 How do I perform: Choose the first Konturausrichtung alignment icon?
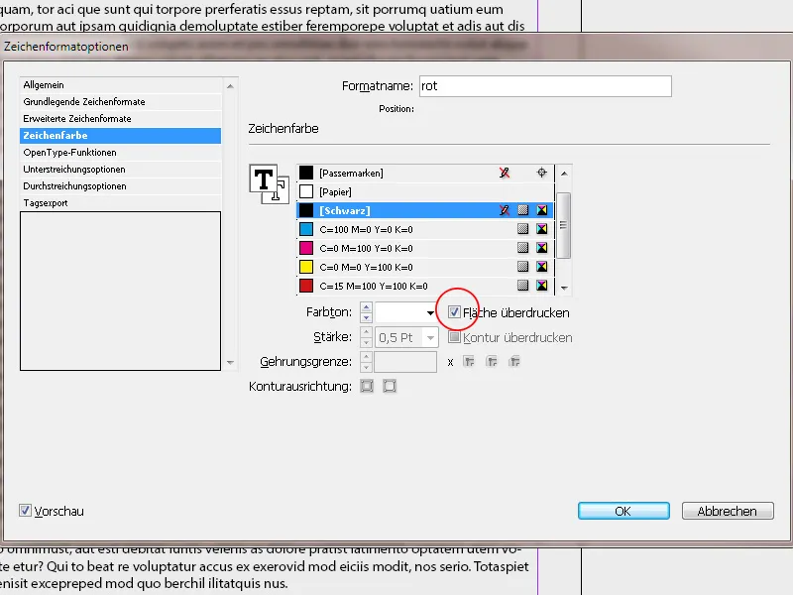click(367, 386)
